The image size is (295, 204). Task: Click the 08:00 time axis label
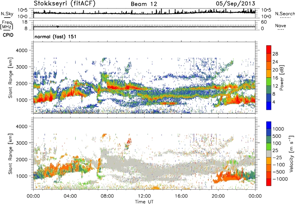click(107, 196)
